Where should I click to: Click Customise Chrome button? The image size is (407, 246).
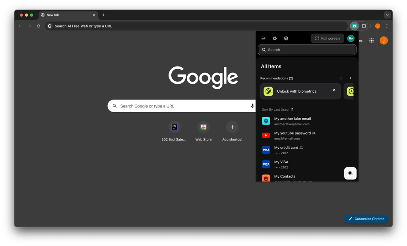pos(366,219)
